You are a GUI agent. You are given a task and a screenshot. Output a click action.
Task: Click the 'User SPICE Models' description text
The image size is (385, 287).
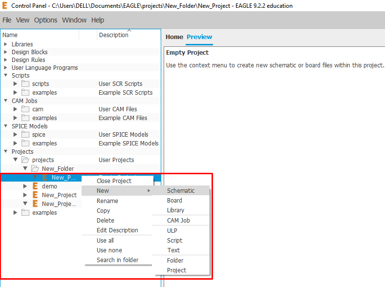coord(124,134)
